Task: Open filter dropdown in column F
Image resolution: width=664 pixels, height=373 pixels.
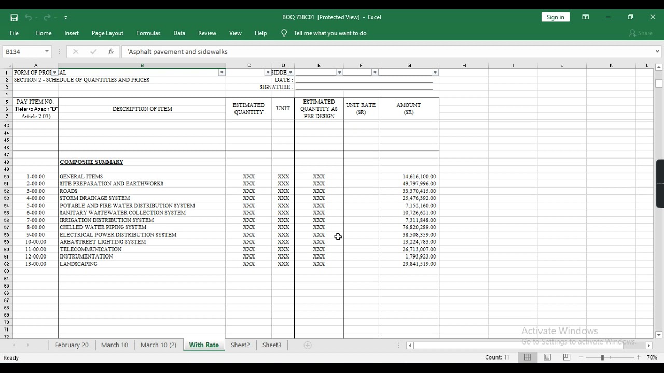Action: 375,73
